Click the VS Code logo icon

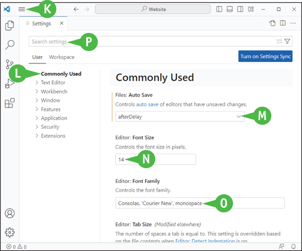tap(7, 9)
